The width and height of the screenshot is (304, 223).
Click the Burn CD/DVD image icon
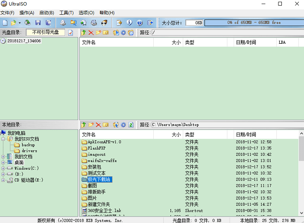tap(104, 23)
